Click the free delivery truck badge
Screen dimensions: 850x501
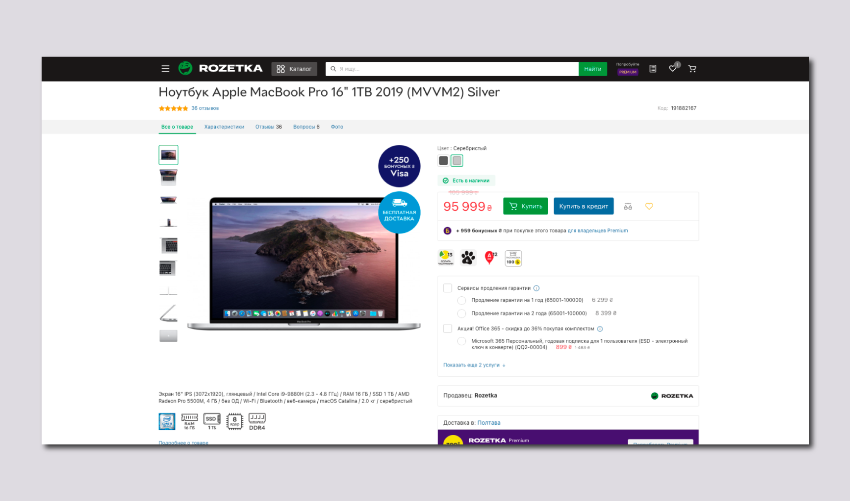[399, 212]
